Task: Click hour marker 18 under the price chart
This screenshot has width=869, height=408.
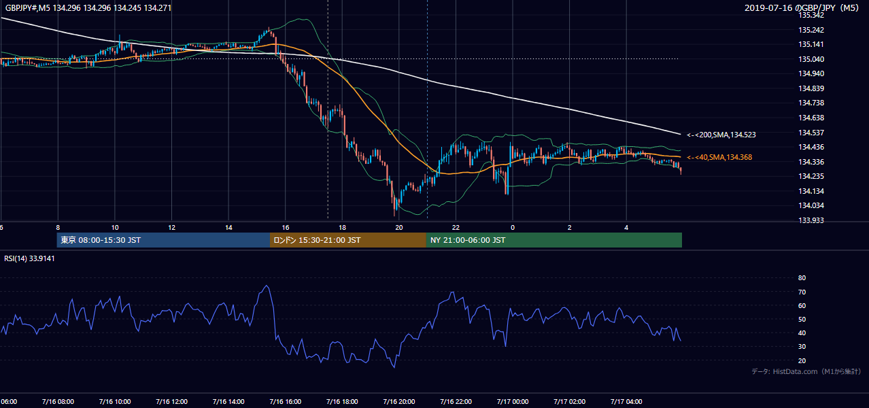Action: (342, 228)
